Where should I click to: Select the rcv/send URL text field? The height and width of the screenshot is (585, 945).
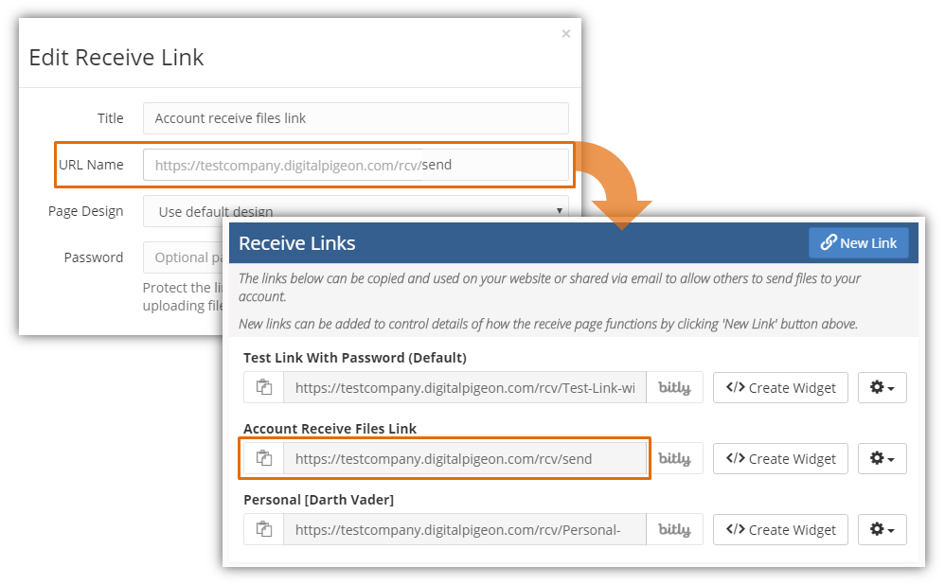click(x=465, y=458)
